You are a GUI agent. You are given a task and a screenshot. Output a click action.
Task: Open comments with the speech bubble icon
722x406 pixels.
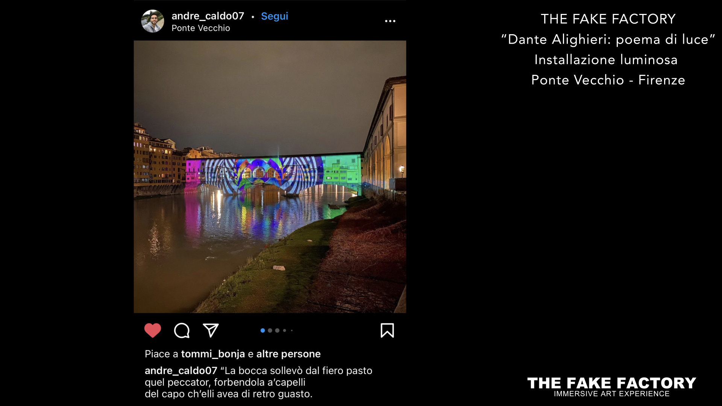pos(182,331)
